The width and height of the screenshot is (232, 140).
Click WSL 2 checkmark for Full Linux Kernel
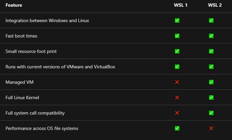pos(211,97)
